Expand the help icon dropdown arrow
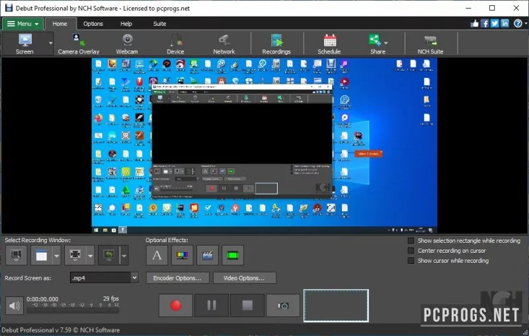Image resolution: width=529 pixels, height=336 pixels. point(526,24)
